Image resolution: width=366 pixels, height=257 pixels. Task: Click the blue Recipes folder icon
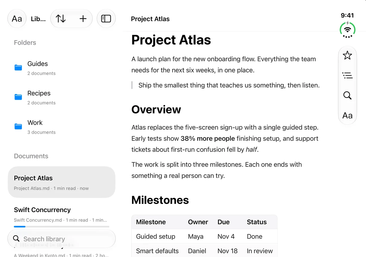(x=18, y=97)
